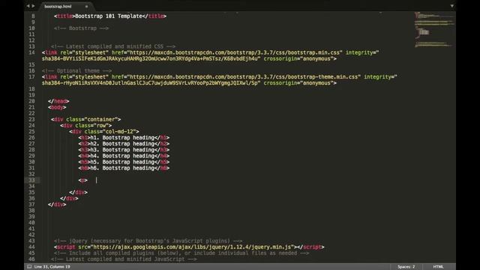480x270 pixels.
Task: Click line number 33 in the gutter
Action: 31,180
